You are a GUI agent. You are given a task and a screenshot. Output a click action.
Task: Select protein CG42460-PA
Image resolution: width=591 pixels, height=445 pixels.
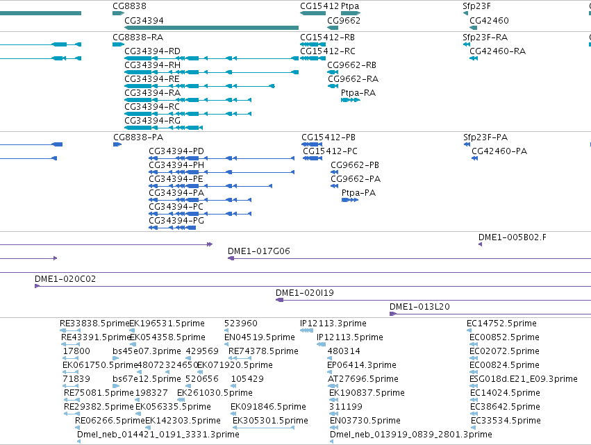click(x=499, y=151)
